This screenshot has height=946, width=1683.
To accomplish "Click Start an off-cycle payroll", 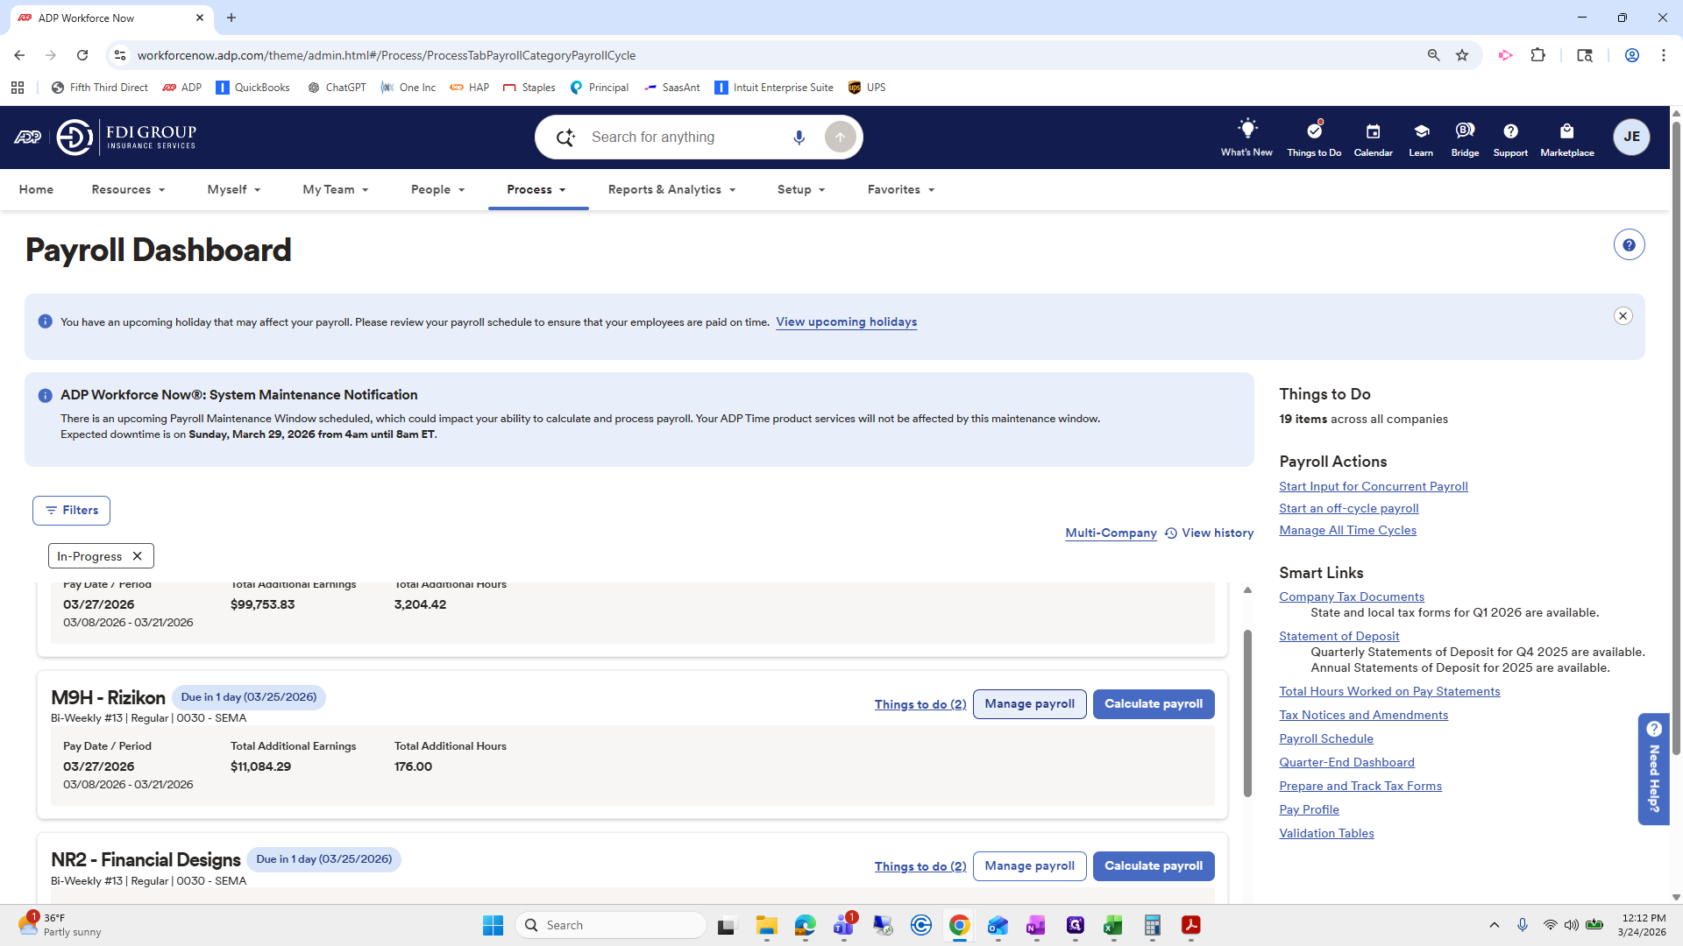I will (1348, 508).
